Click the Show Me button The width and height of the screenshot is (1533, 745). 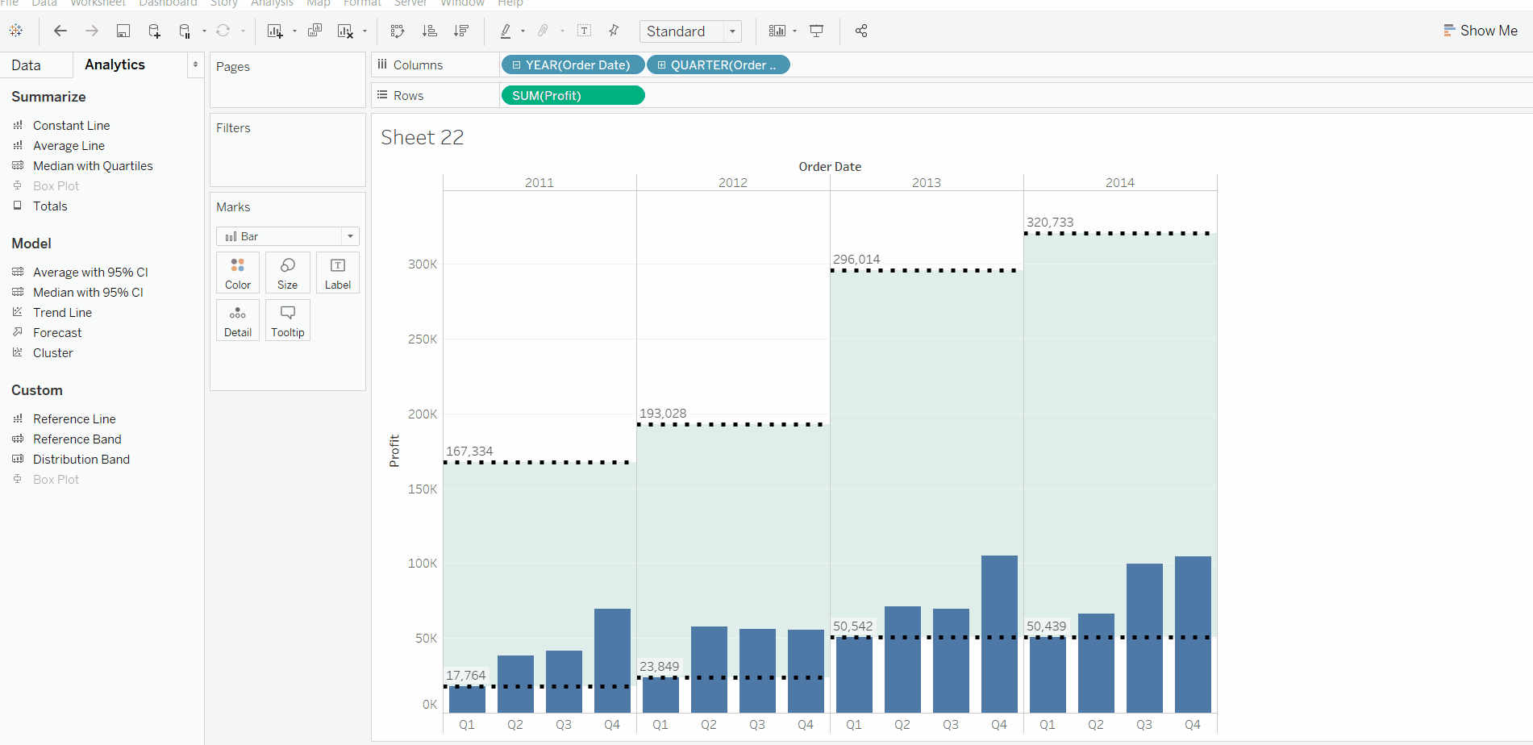pyautogui.click(x=1481, y=31)
